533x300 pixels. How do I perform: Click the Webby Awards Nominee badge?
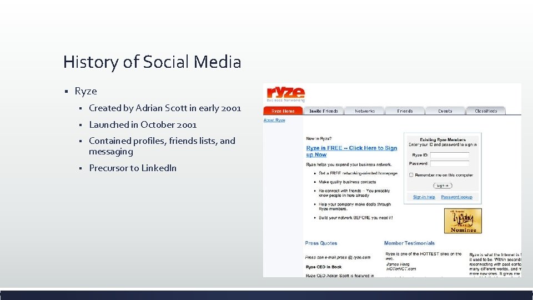(x=463, y=221)
